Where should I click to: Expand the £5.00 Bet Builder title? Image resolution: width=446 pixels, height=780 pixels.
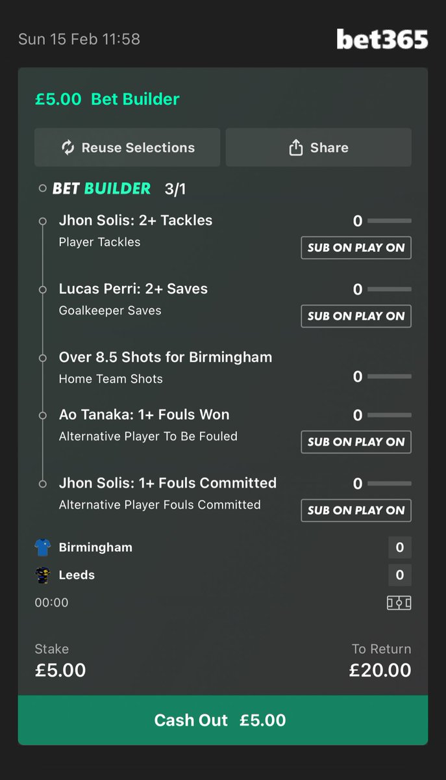pyautogui.click(x=107, y=99)
